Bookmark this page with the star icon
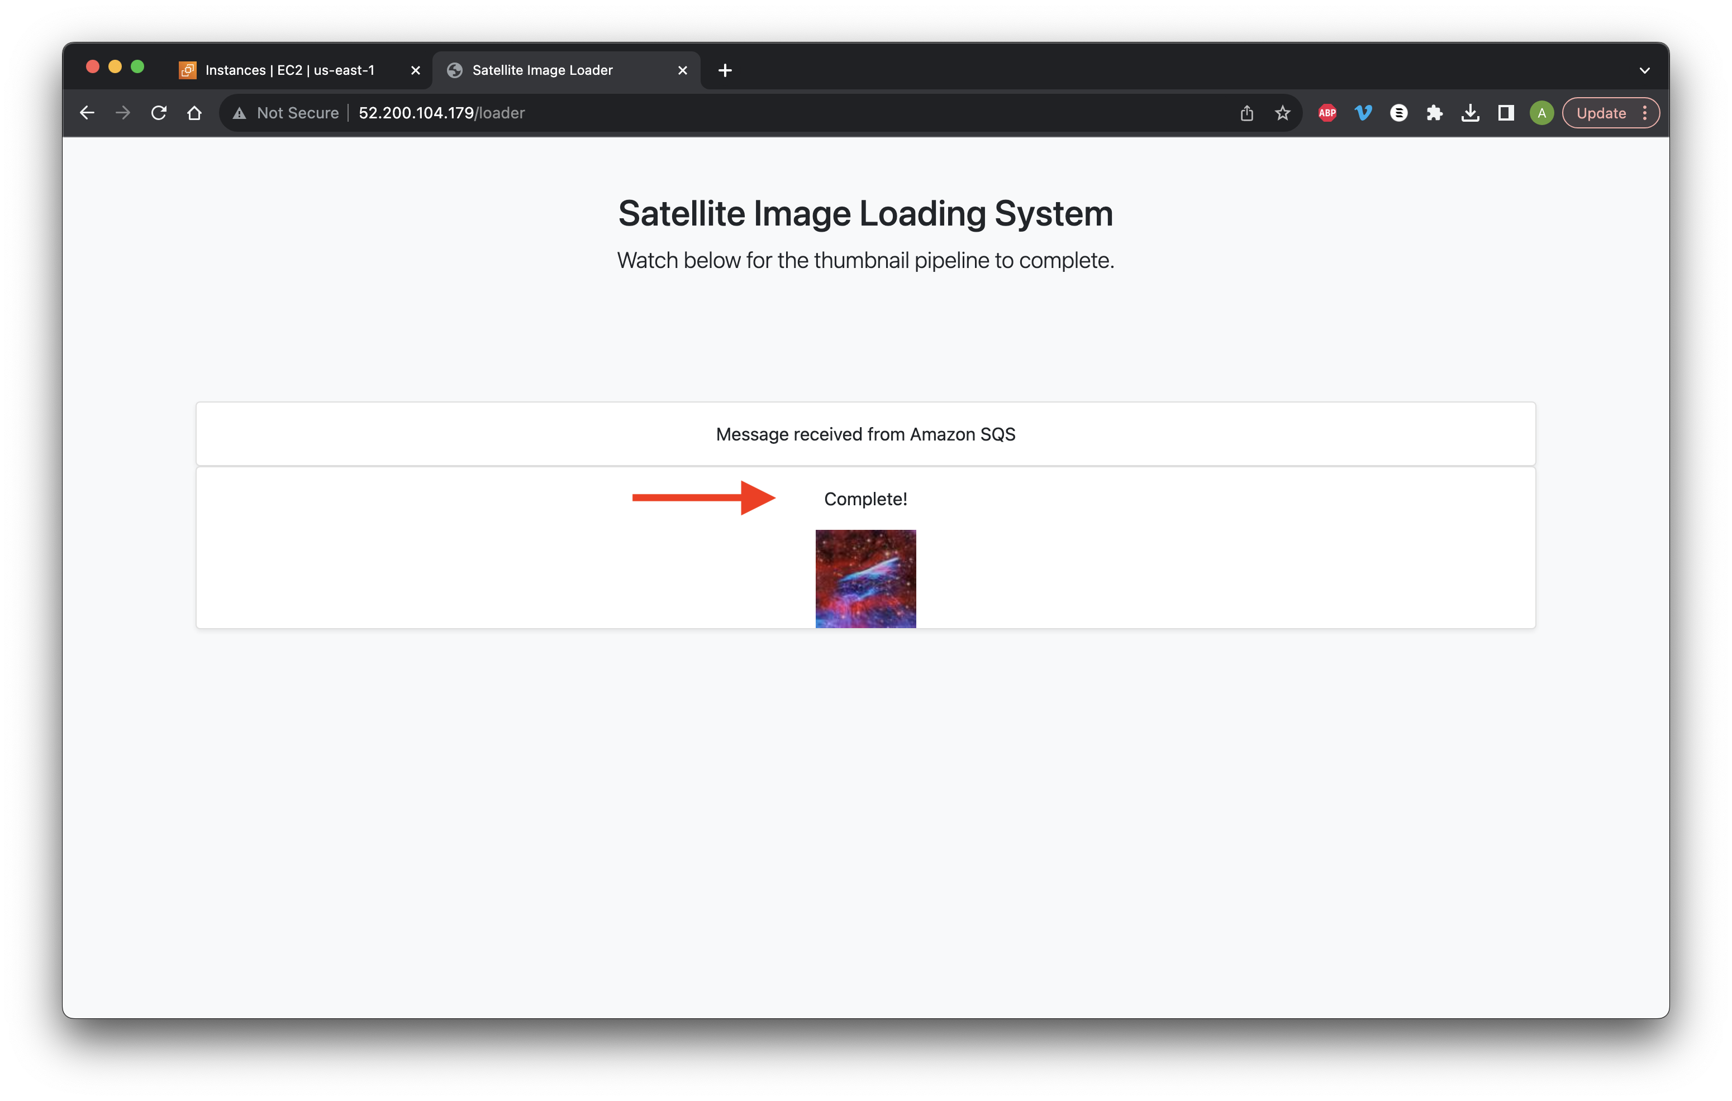 point(1282,113)
